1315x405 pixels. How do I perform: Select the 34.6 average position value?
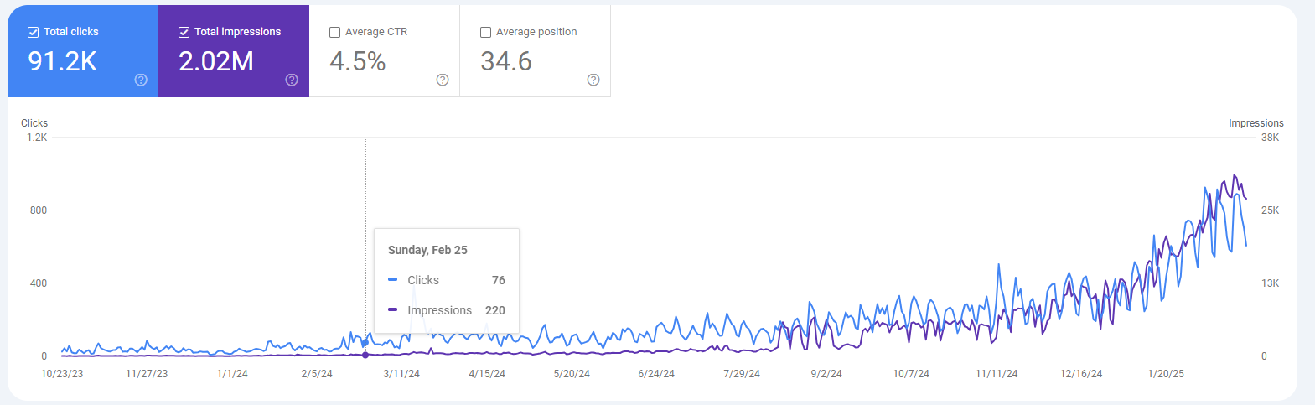click(x=506, y=61)
